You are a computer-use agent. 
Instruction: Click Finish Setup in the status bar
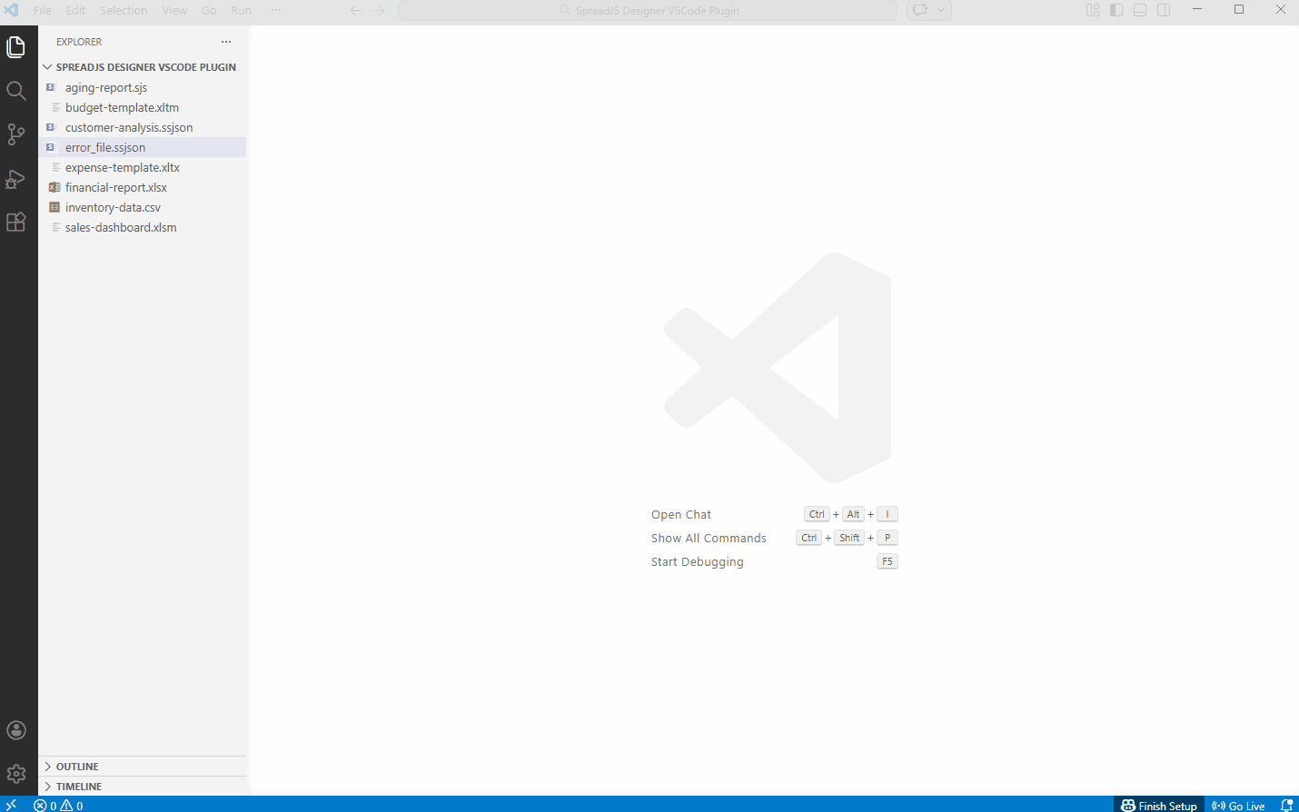pos(1159,805)
